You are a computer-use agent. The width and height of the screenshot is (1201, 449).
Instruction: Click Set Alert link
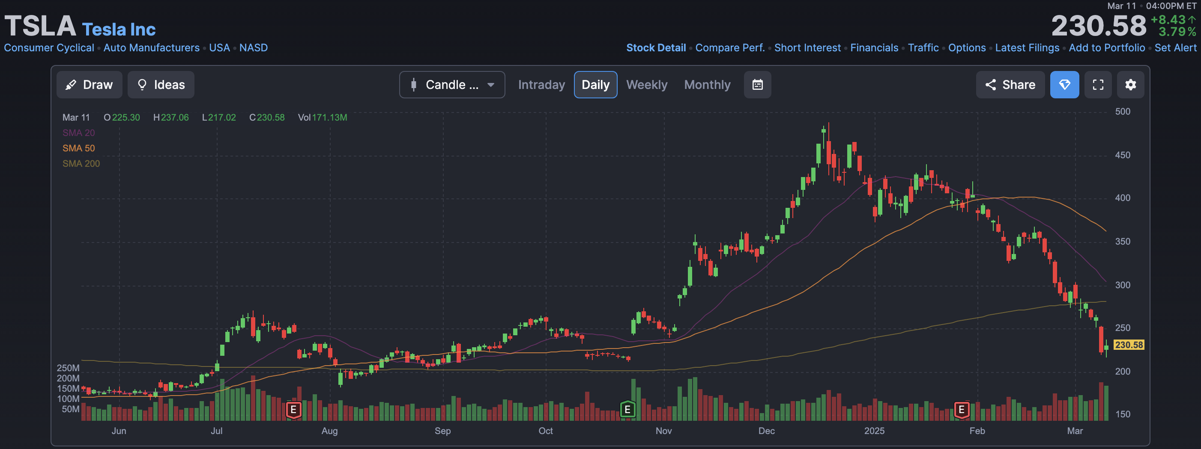coord(1175,48)
